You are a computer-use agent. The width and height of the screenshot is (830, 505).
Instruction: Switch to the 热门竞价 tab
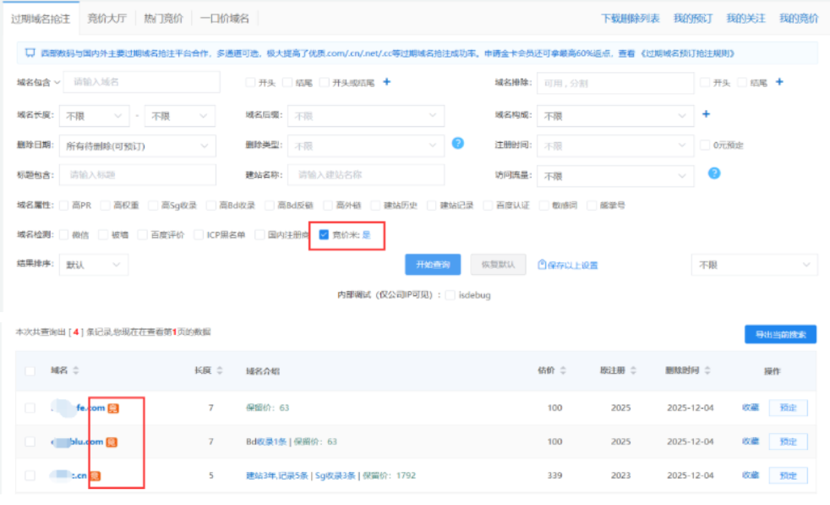(163, 19)
